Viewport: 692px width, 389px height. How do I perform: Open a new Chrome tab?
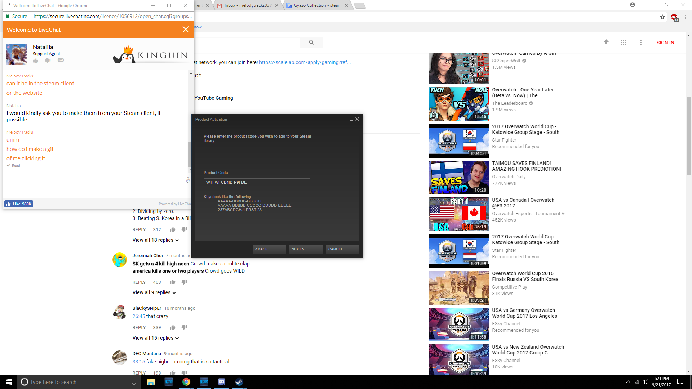360,5
